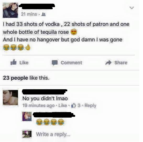Click the Share arrow icon

pyautogui.click(x=108, y=62)
